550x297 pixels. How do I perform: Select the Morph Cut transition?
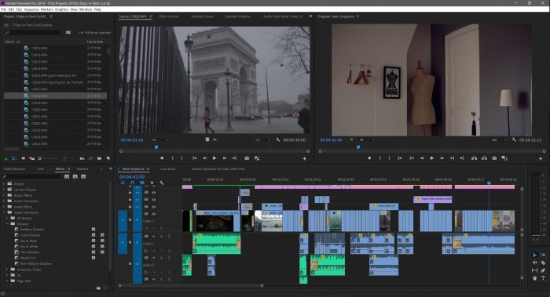click(27, 258)
